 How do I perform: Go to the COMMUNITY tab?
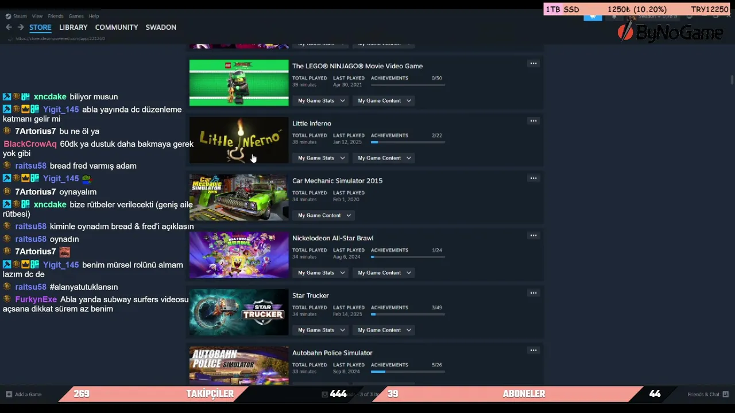[117, 27]
